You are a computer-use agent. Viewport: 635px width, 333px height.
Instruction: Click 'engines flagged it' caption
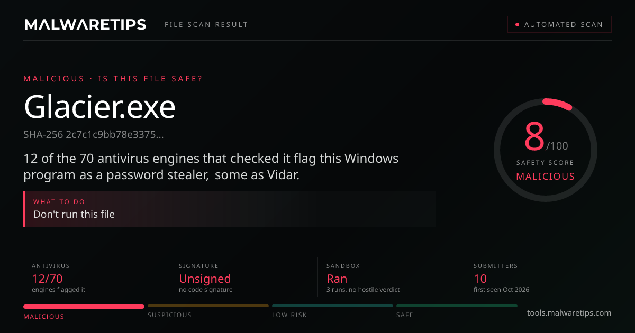[x=58, y=290]
